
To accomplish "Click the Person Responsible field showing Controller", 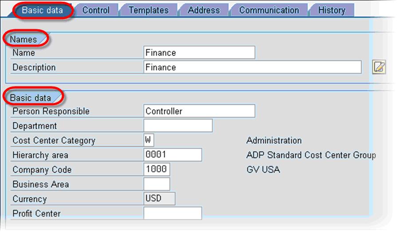I will (199, 111).
